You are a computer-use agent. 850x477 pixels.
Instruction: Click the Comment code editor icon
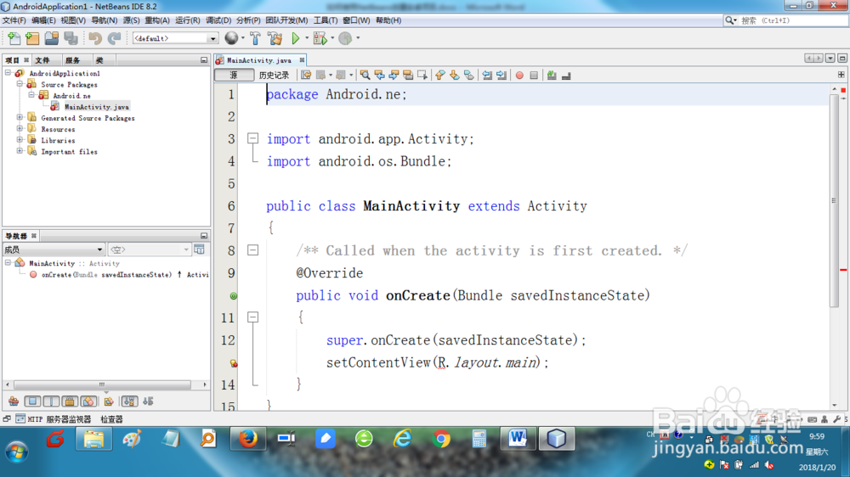pos(552,76)
